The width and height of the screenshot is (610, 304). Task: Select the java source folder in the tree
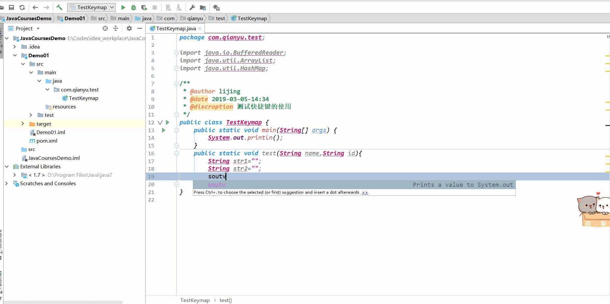click(x=57, y=81)
